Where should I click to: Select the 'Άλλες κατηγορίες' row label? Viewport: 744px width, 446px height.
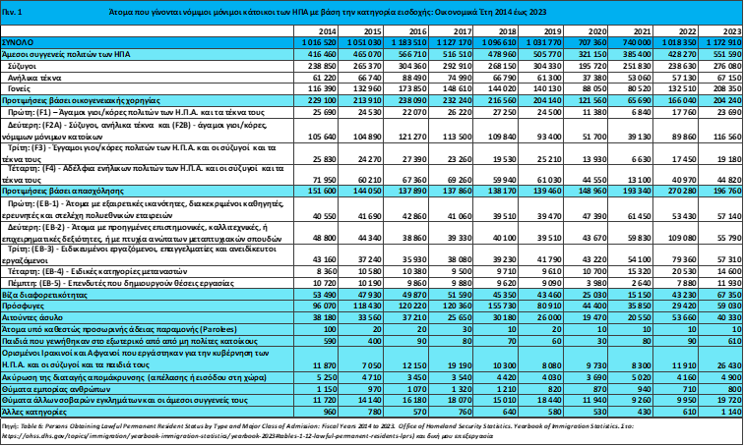click(x=34, y=414)
